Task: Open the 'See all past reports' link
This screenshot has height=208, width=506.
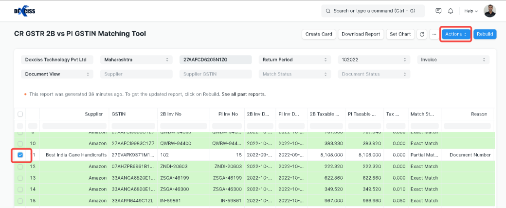Action: tap(243, 94)
